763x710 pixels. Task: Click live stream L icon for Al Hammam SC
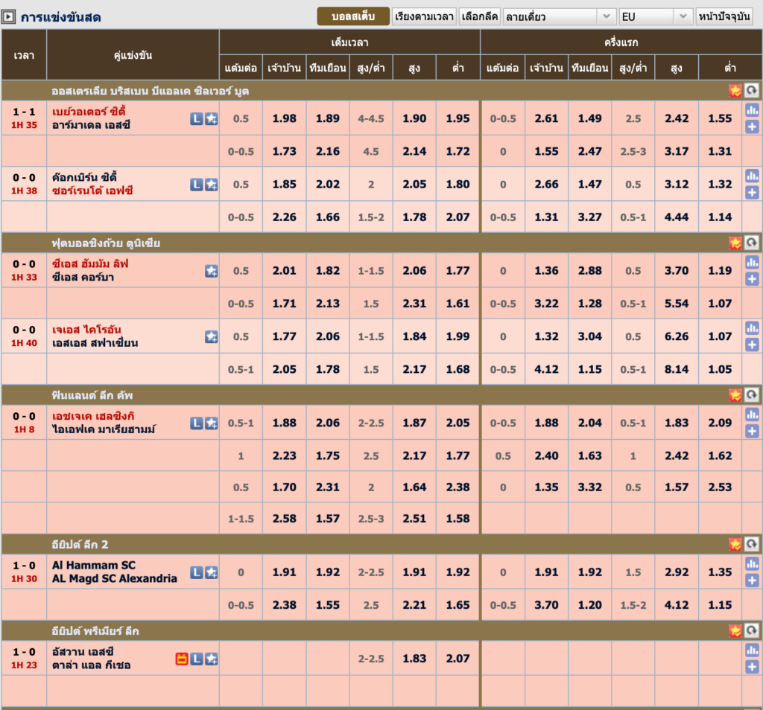(x=196, y=572)
